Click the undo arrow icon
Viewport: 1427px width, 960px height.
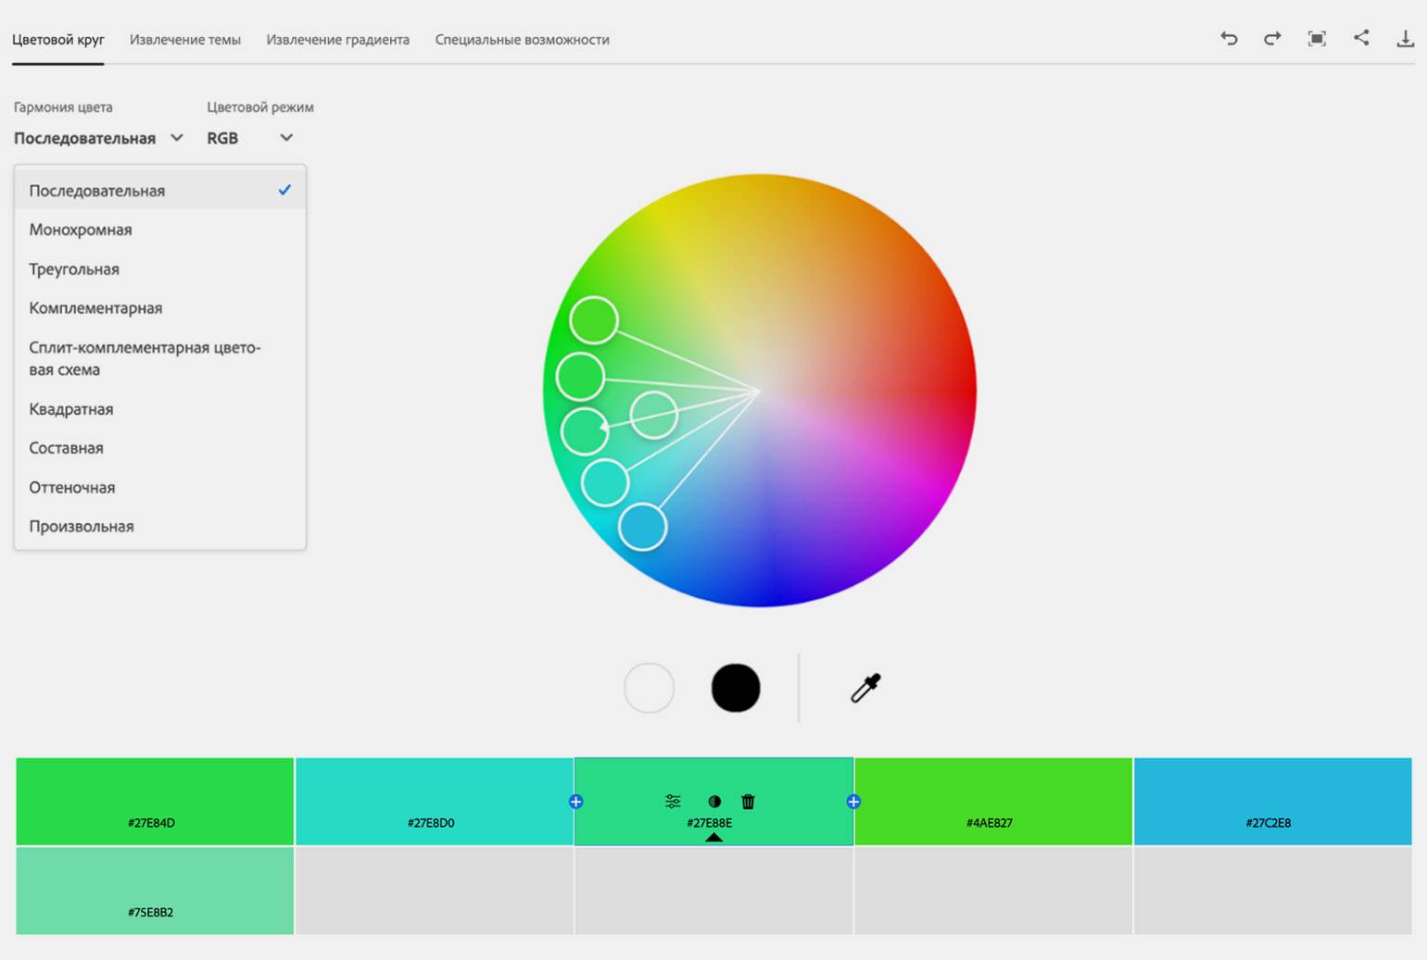coord(1229,38)
